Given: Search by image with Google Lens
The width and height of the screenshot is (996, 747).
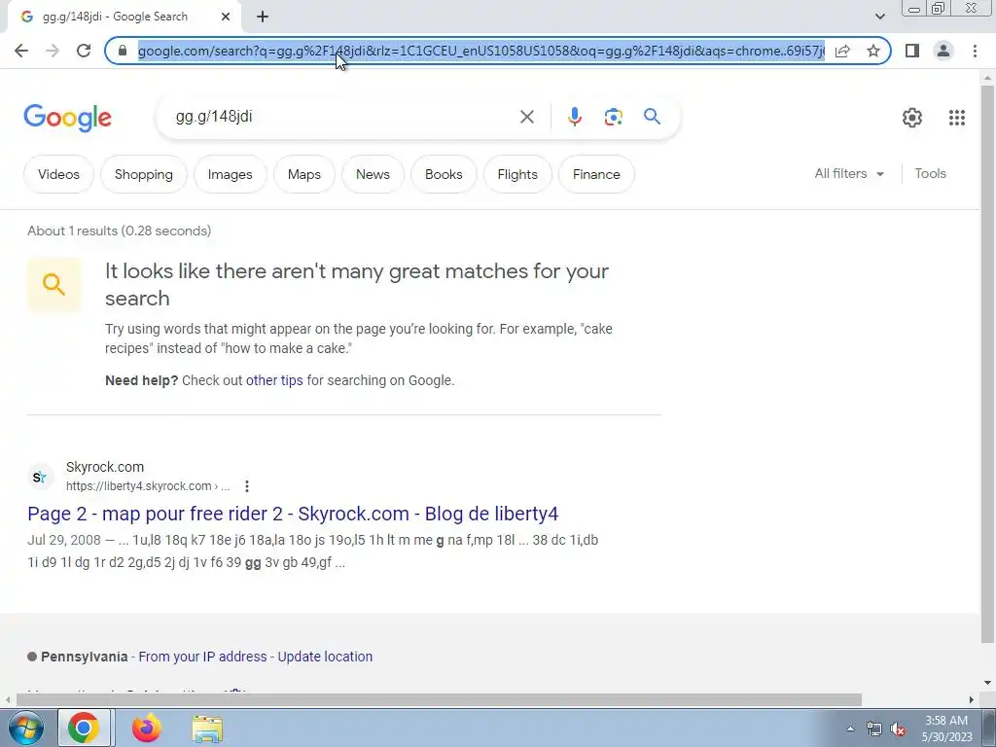Looking at the screenshot, I should coord(613,117).
